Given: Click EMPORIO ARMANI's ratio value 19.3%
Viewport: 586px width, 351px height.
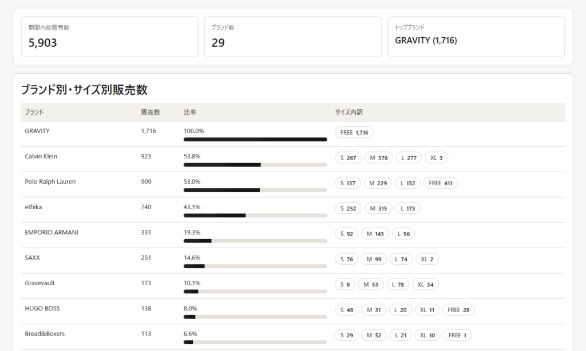Looking at the screenshot, I should (x=192, y=233).
